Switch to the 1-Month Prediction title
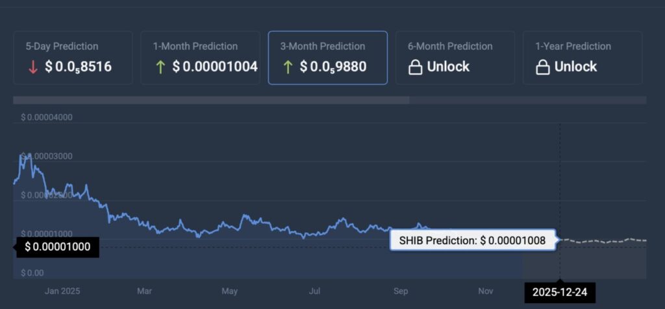The height and width of the screenshot is (309, 665). pyautogui.click(x=195, y=47)
